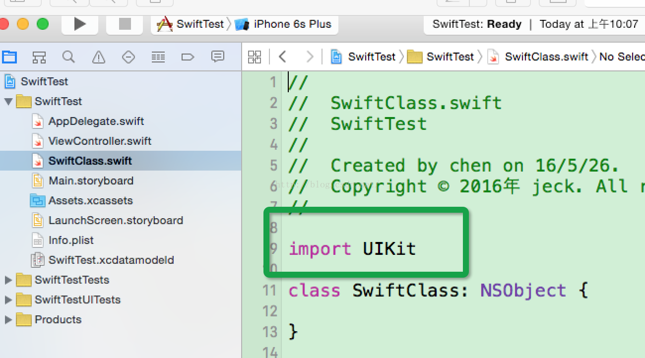
Task: Expand the Products group
Action: pos(8,320)
